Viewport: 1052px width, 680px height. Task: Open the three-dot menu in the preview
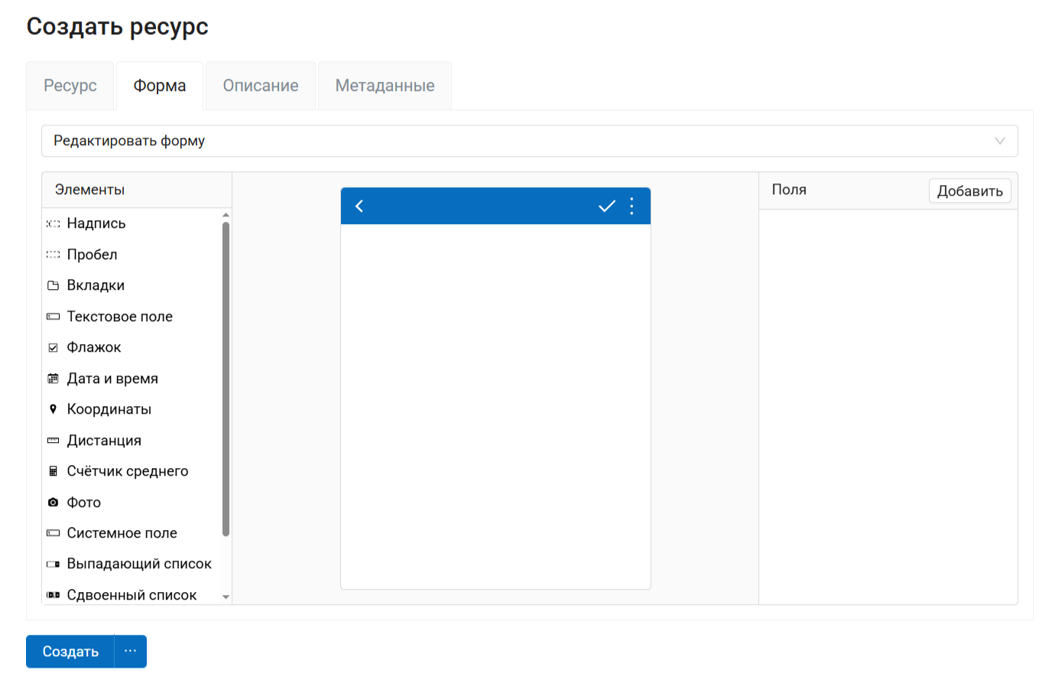click(x=632, y=206)
